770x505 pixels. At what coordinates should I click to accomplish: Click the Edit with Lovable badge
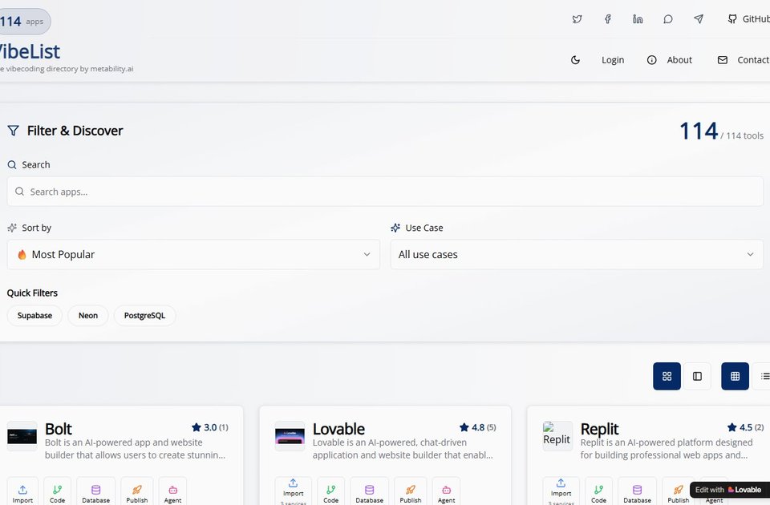[728, 490]
